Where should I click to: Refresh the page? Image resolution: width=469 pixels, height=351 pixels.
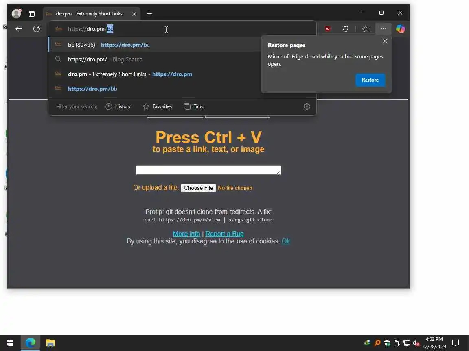point(37,29)
